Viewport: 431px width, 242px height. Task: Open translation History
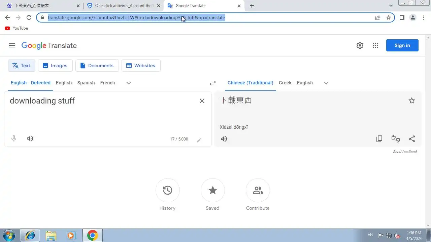168,190
